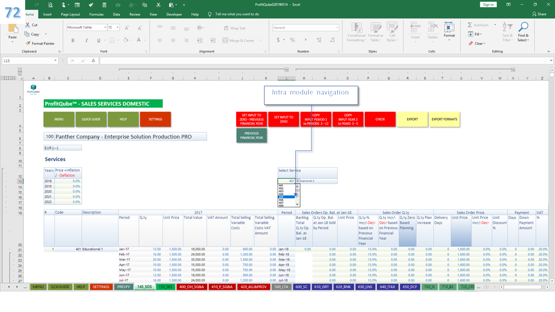Toggle Bold formatting

[73, 40]
